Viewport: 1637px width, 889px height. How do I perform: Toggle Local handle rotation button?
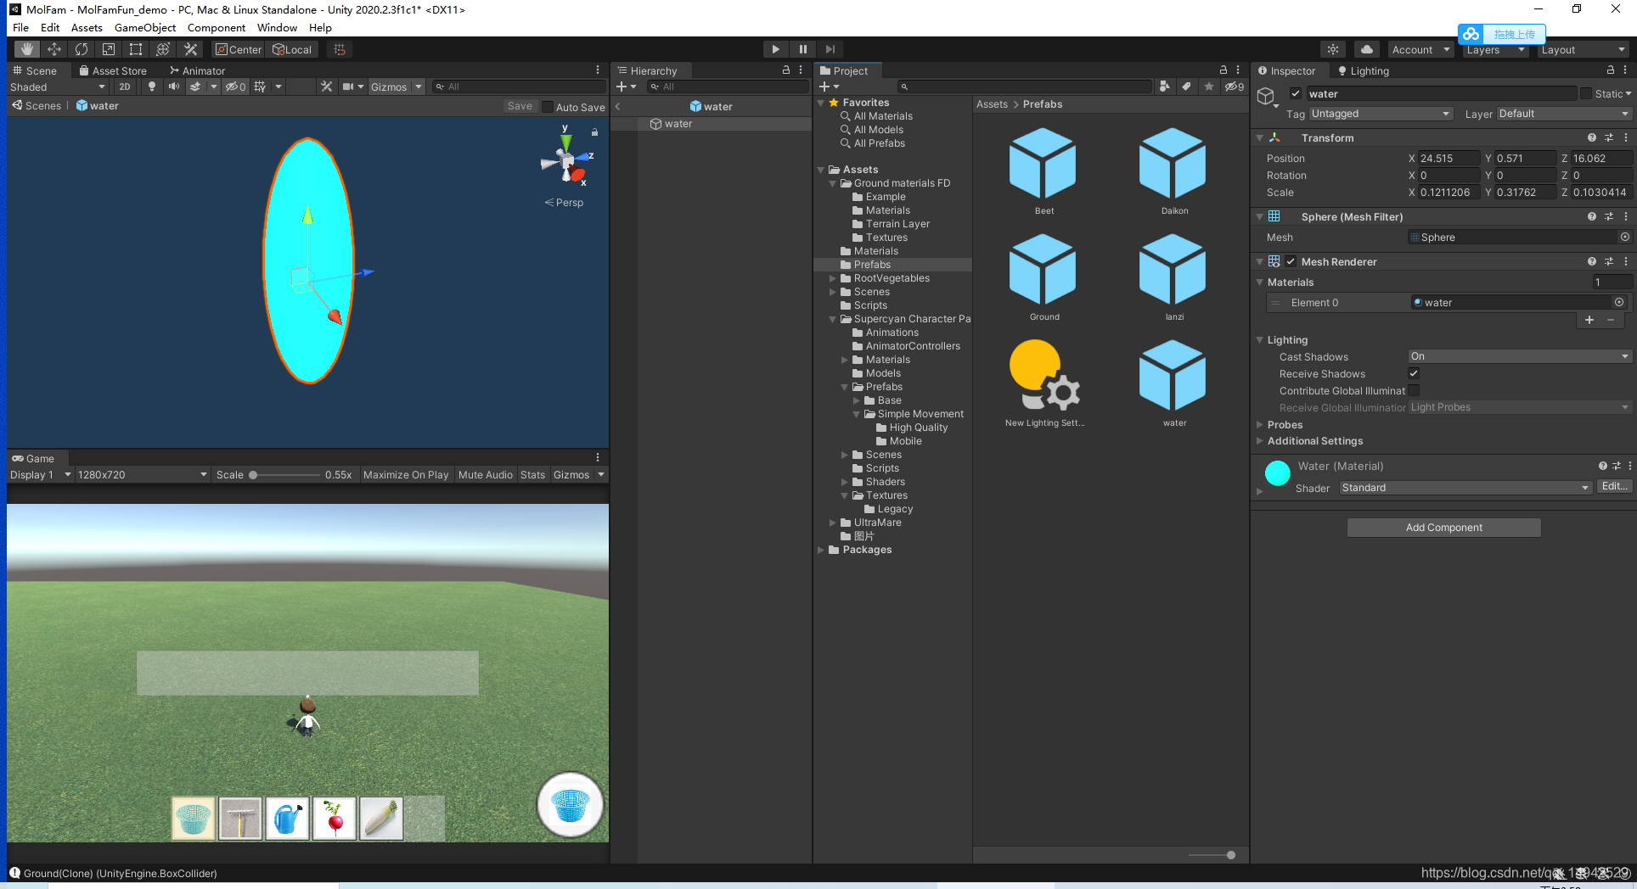293,49
